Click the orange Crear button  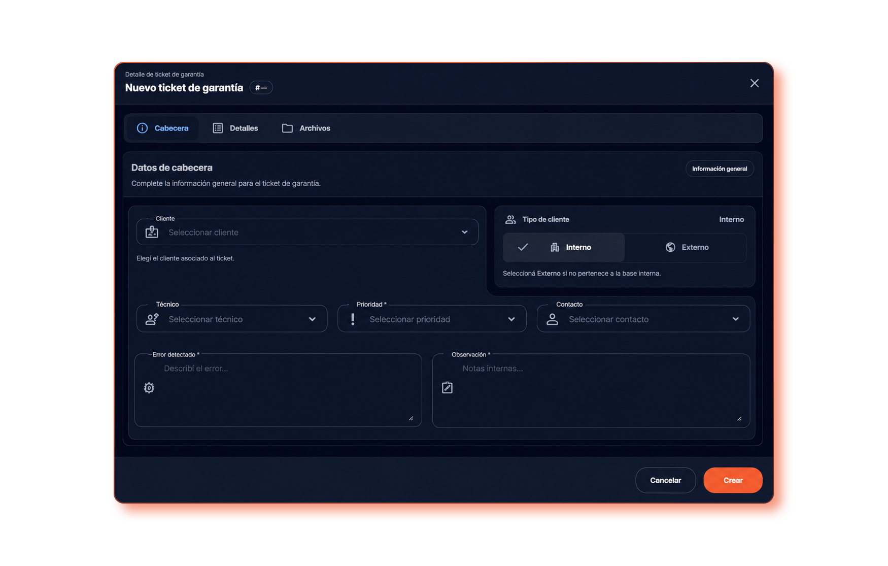(733, 480)
